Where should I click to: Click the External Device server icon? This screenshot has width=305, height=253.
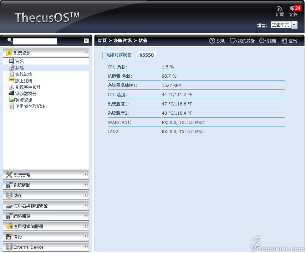click(x=9, y=247)
